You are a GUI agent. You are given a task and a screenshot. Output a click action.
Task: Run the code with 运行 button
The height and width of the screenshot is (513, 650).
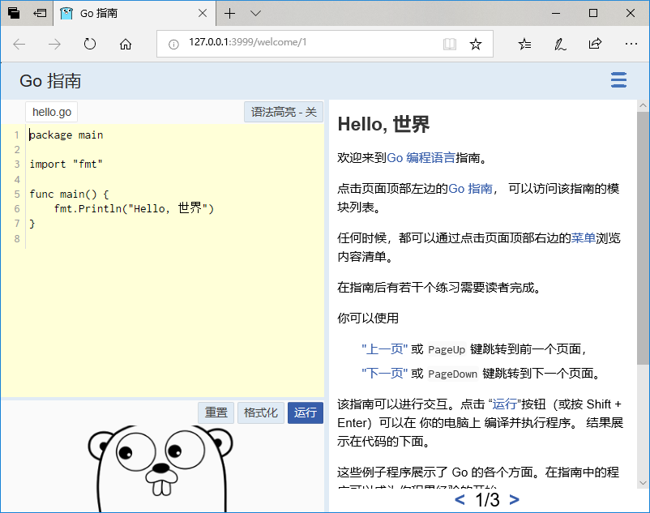[305, 413]
